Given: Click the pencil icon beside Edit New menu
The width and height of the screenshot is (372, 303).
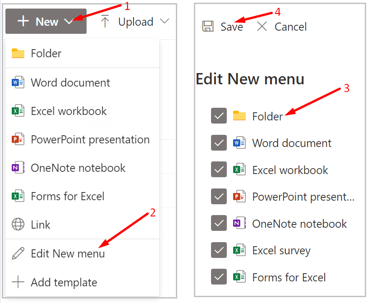Looking at the screenshot, I should point(17,253).
